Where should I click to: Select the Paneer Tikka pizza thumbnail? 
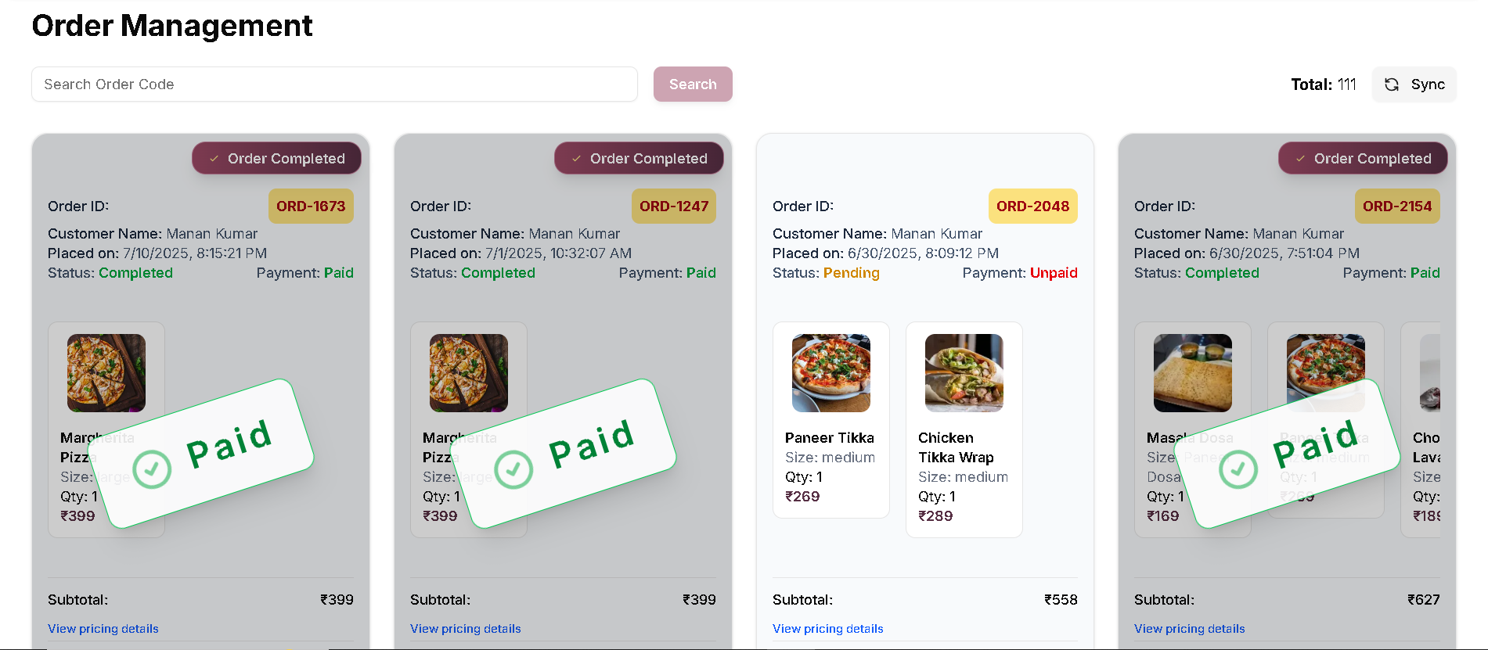(x=831, y=373)
